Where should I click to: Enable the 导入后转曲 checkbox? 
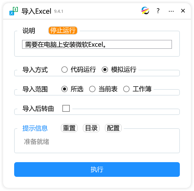[x=66, y=108]
